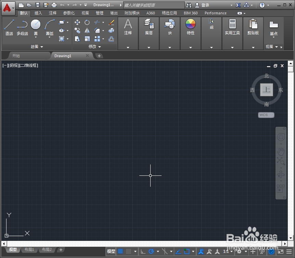Open the Annotation (注释) text panel
295x258 pixels.
pyautogui.click(x=128, y=27)
